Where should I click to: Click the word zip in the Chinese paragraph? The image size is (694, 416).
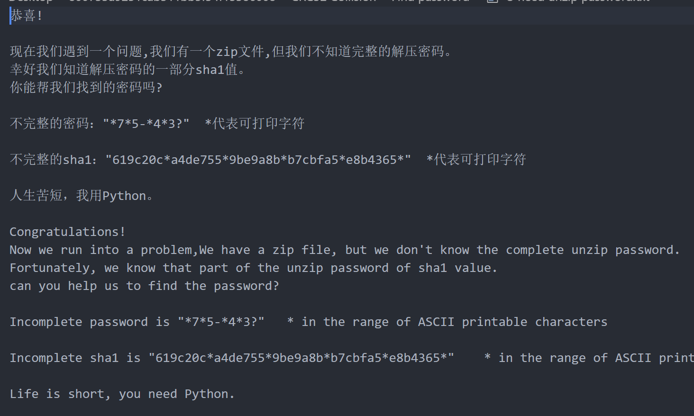(227, 51)
